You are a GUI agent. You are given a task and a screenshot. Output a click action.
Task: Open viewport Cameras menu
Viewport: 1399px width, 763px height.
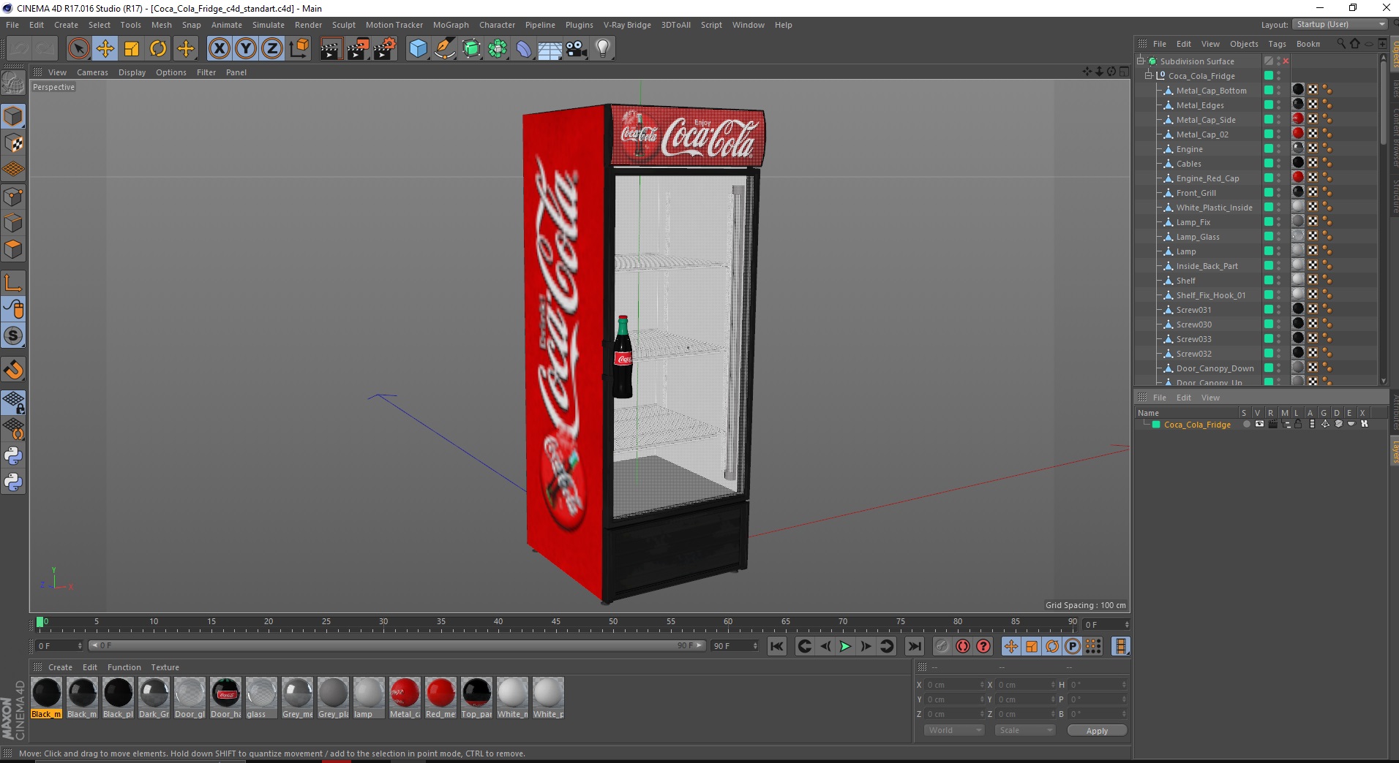click(x=92, y=72)
